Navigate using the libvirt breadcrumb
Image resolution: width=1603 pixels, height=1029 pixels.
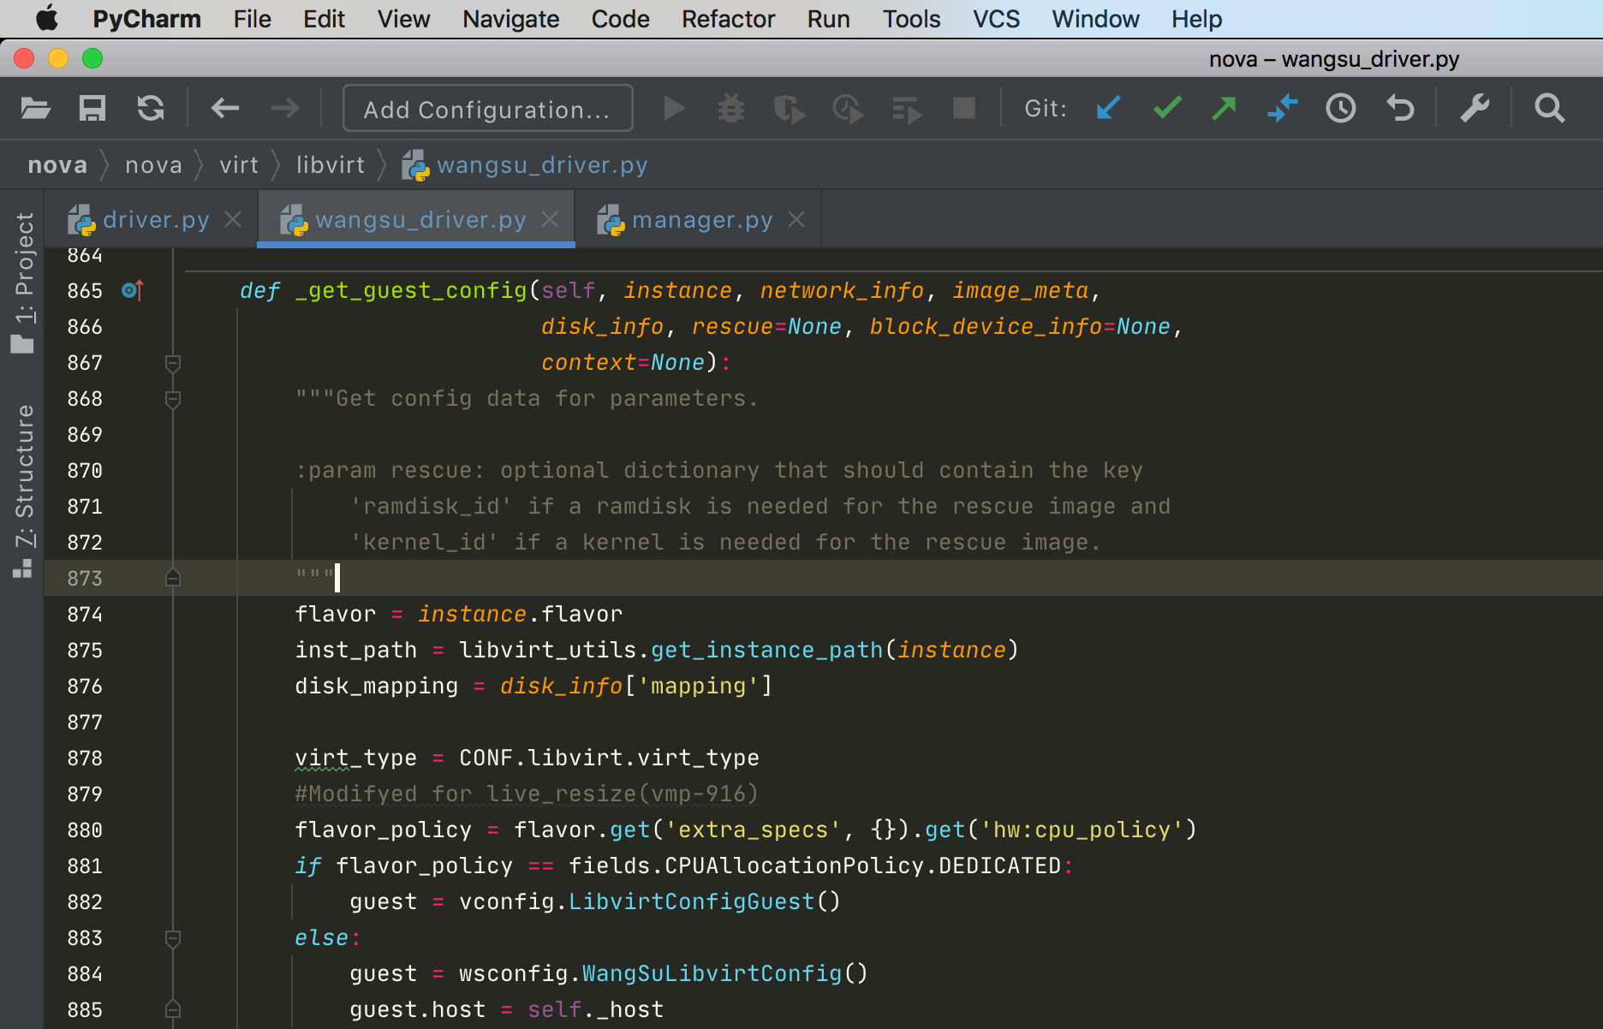pos(330,164)
